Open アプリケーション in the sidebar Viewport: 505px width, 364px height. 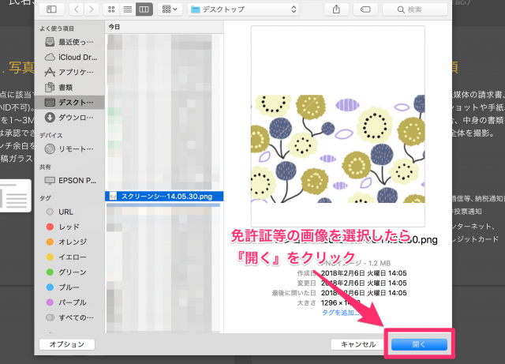pyautogui.click(x=69, y=72)
